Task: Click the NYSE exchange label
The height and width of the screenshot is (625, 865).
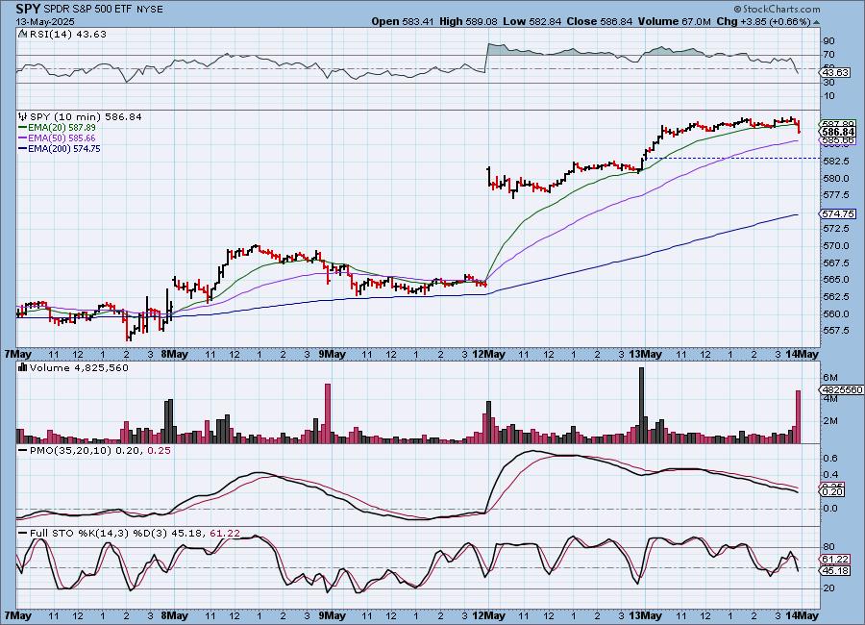Action: point(150,10)
